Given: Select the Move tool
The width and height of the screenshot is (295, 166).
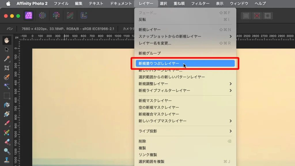Looking at the screenshot, I should tap(7, 50).
